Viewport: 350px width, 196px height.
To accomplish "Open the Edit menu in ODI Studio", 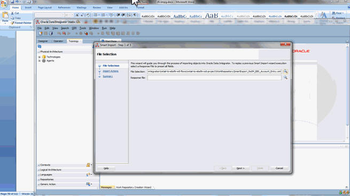I will pyautogui.click(x=47, y=28).
